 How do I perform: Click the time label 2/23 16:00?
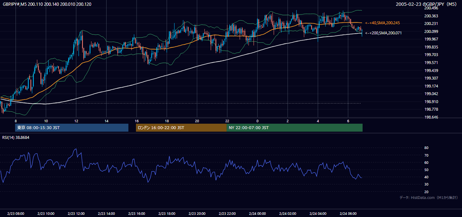click(136, 213)
